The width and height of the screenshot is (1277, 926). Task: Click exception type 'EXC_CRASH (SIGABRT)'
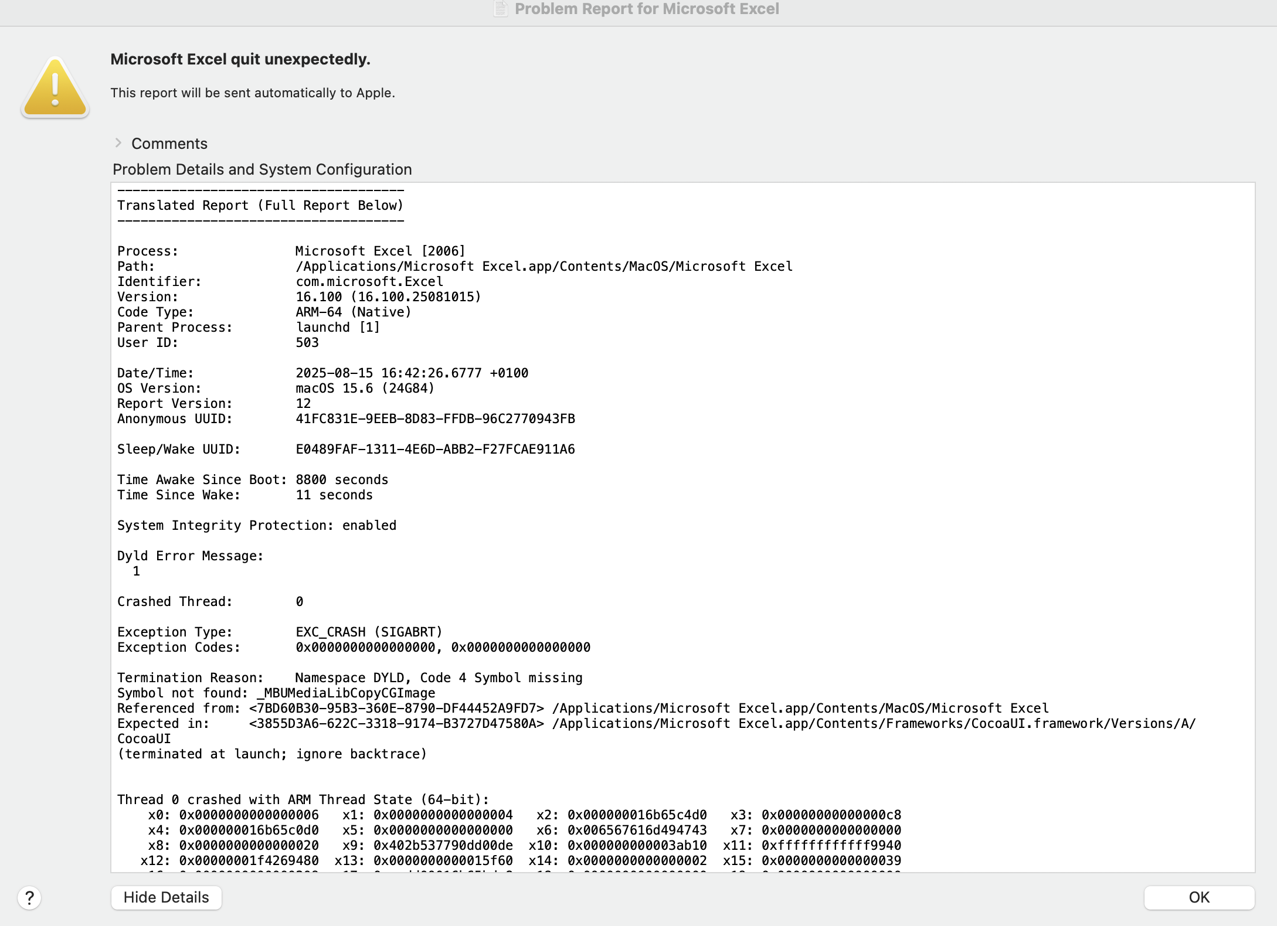369,632
